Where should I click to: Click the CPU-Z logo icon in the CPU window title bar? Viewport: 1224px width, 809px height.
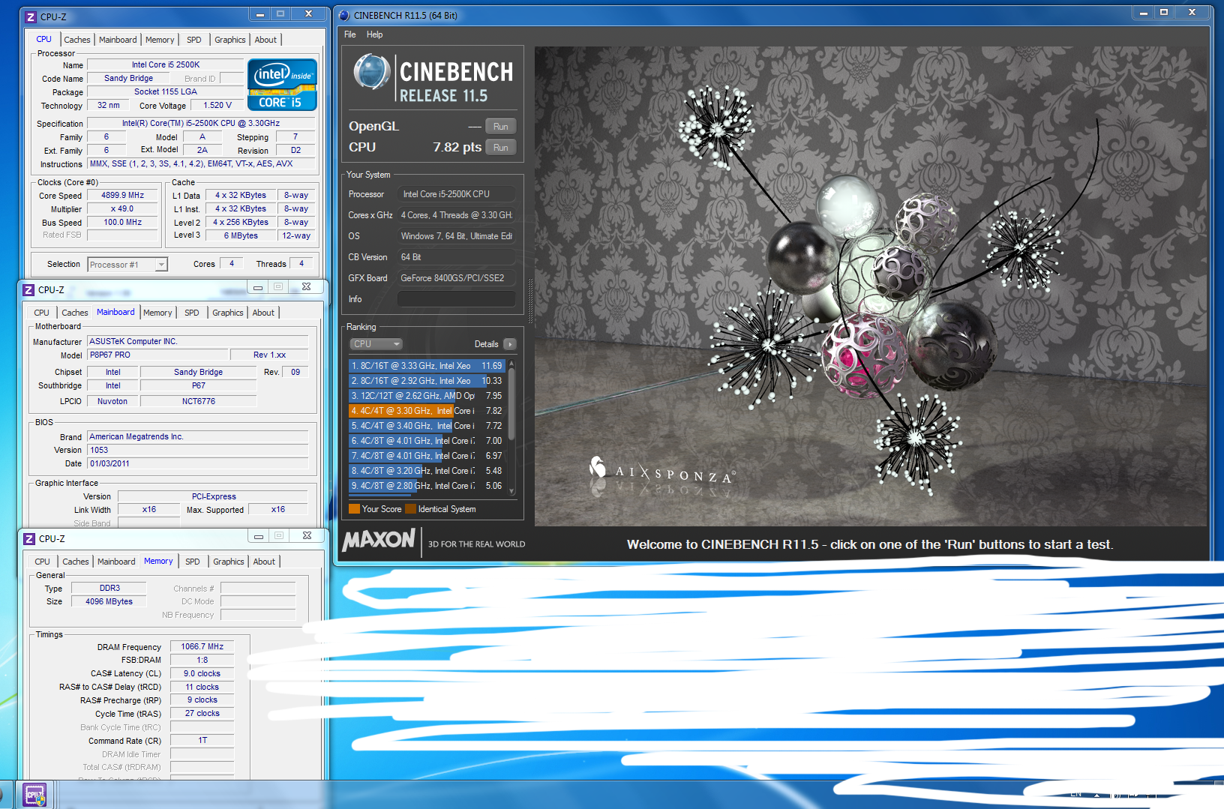click(x=31, y=16)
